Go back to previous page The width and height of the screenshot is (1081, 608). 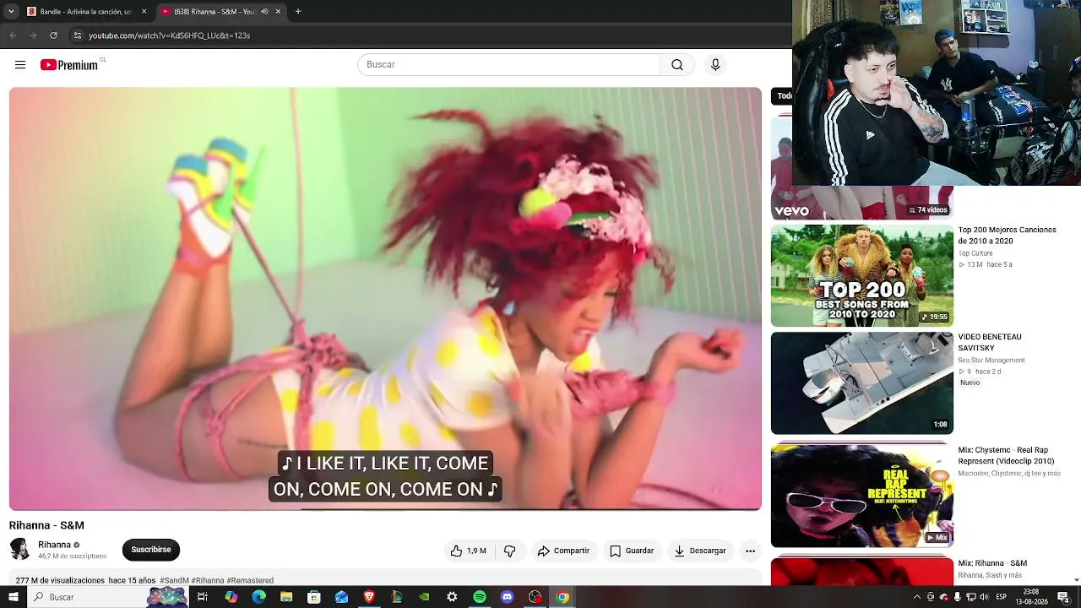13,35
